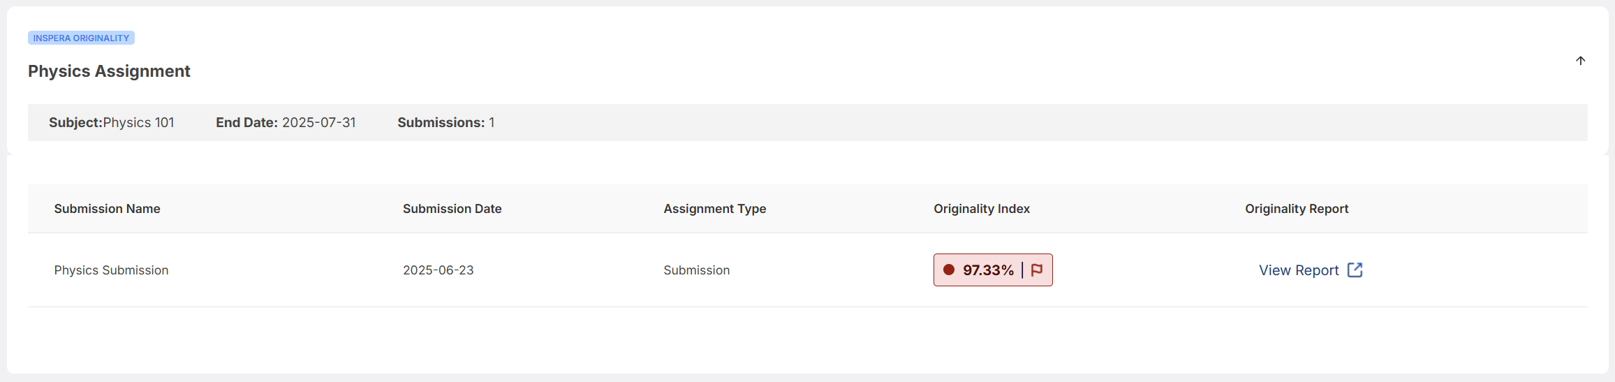Click the Submission assignment type cell

(x=697, y=270)
